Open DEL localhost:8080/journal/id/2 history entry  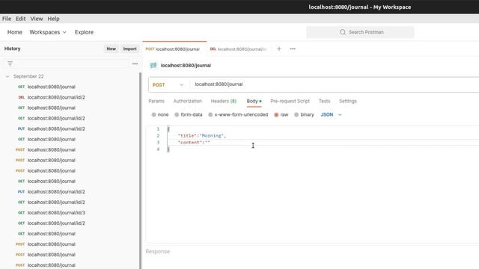[x=52, y=97]
